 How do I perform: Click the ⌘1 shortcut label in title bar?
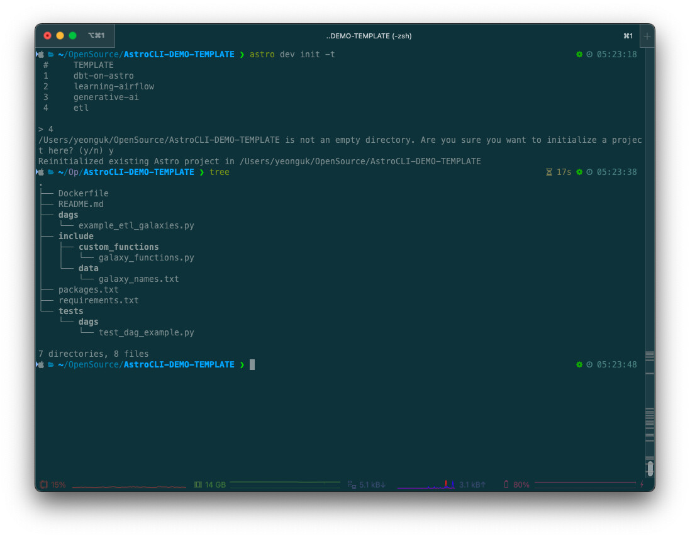[x=628, y=36]
